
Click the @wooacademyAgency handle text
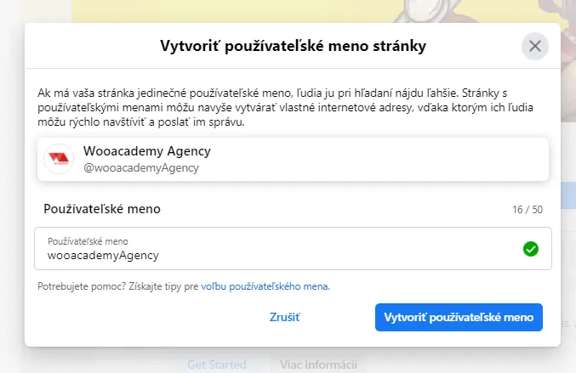point(141,168)
